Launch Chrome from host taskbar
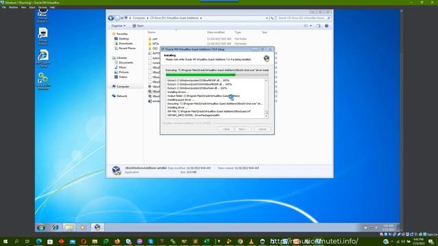Image resolution: width=438 pixels, height=246 pixels. pyautogui.click(x=240, y=241)
